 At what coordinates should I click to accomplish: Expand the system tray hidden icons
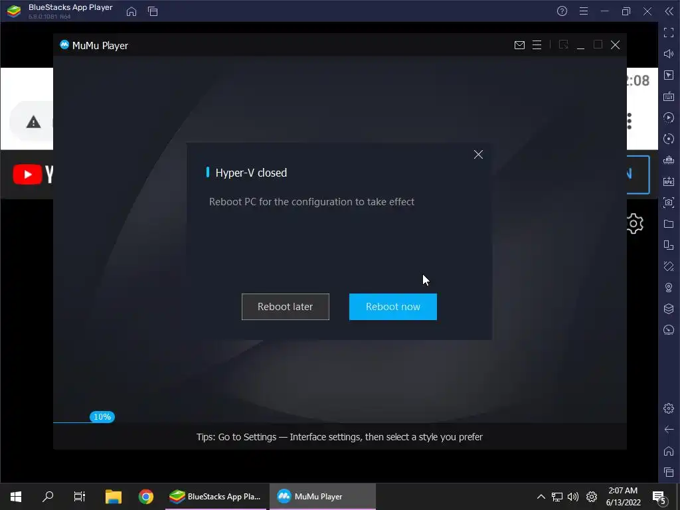click(541, 497)
